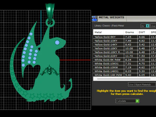
Task: Click the 4.66 DWT cell
Action: point(143,37)
